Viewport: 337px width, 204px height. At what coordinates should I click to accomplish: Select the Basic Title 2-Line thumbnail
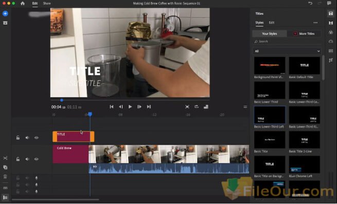(x=305, y=140)
